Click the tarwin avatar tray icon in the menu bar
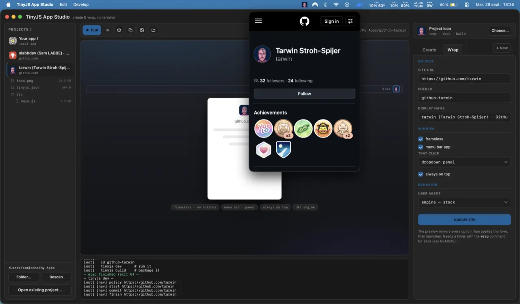The height and width of the screenshot is (304, 520). click(304, 5)
